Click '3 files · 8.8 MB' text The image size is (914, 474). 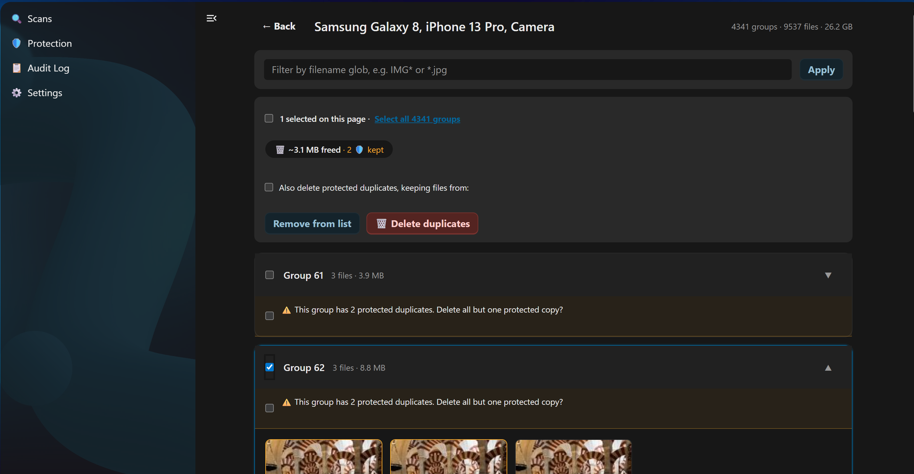(359, 368)
